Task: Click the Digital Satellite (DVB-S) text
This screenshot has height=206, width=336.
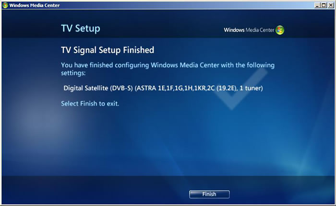Action: (98, 88)
